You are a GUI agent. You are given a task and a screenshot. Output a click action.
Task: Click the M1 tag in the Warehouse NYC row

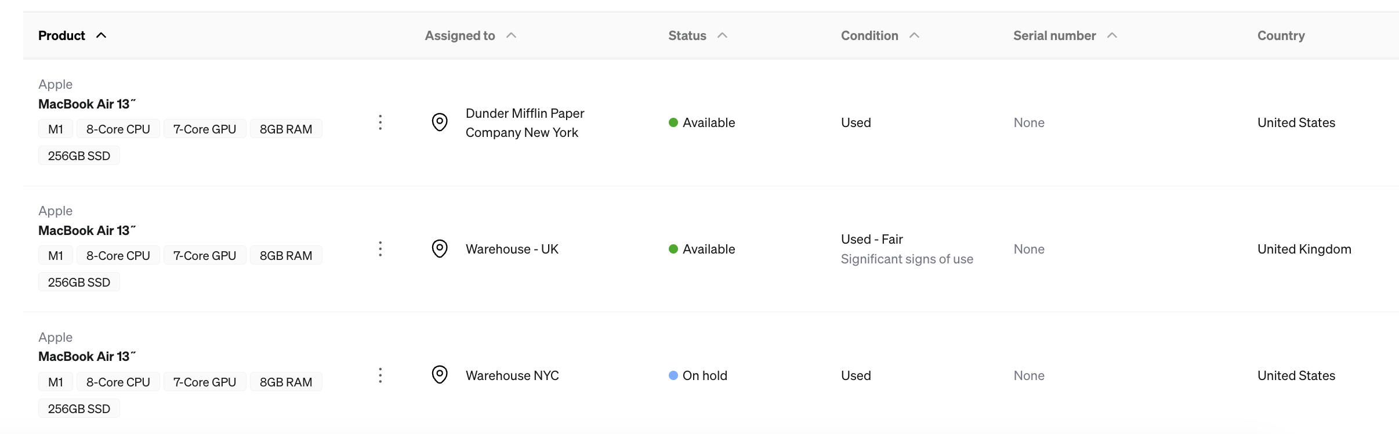(56, 382)
